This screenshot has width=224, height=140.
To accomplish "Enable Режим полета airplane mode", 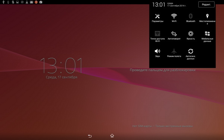I will [174, 53].
